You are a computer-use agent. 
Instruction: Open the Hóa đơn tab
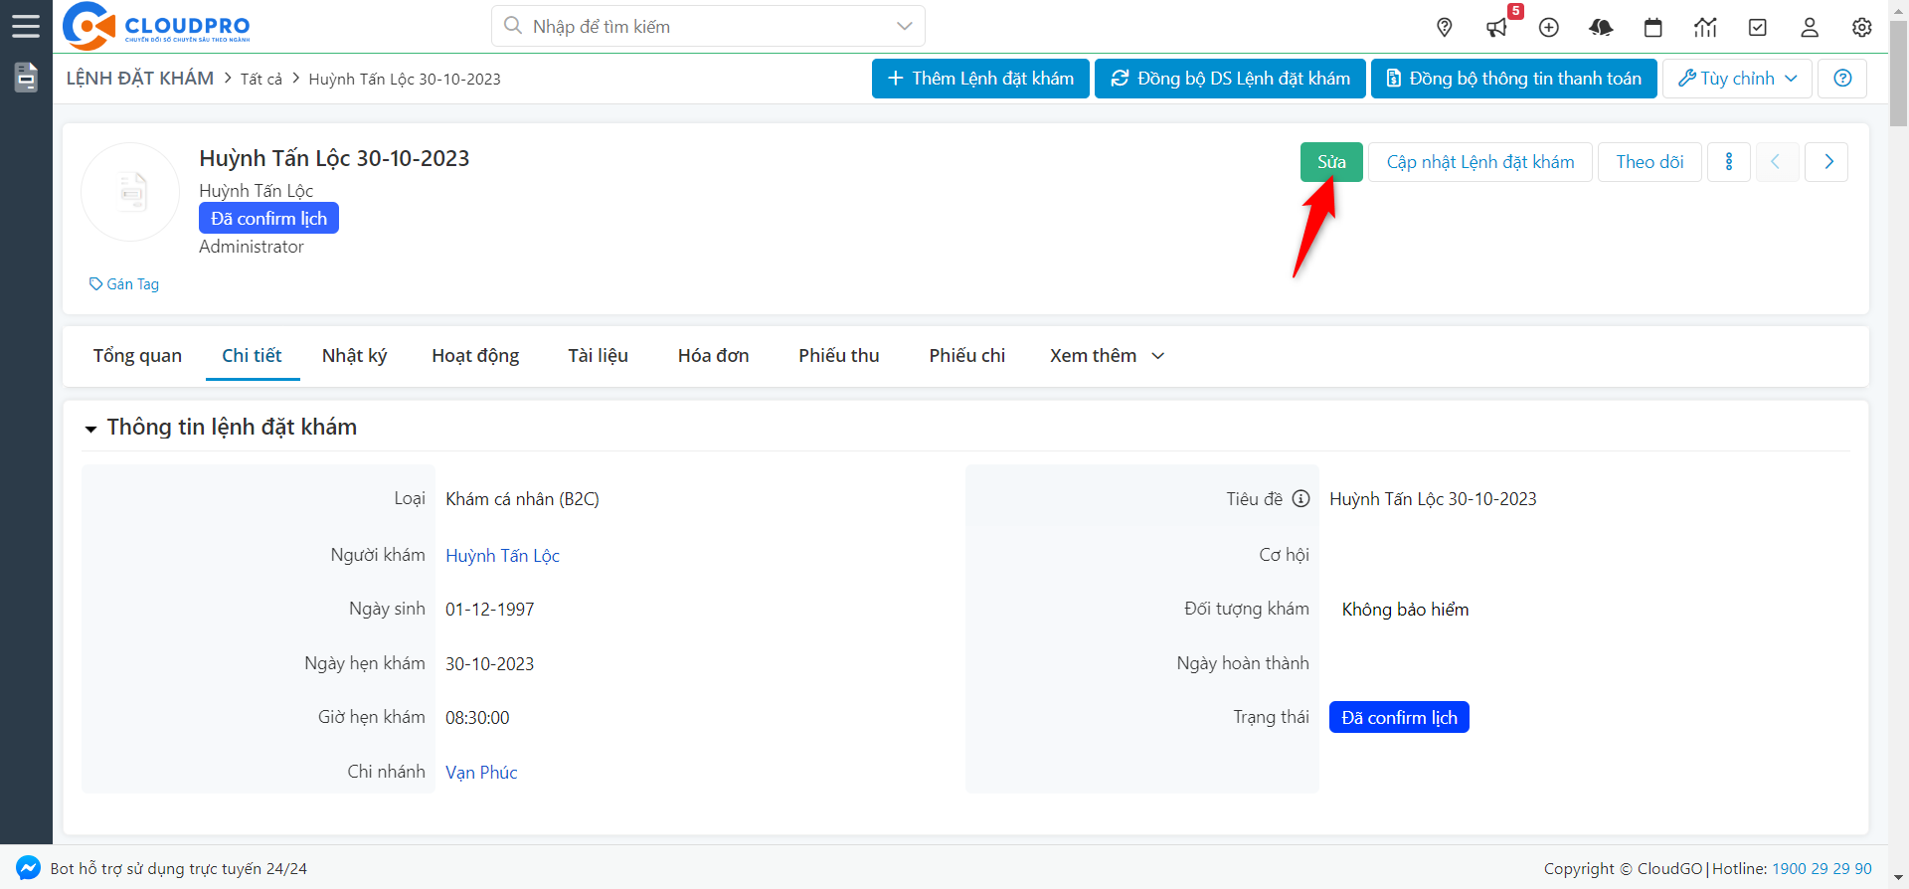tap(713, 356)
